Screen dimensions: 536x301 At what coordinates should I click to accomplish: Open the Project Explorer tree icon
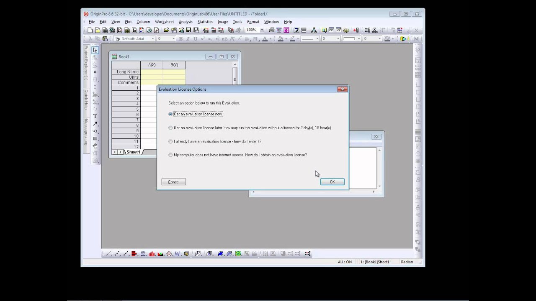[x=314, y=30]
